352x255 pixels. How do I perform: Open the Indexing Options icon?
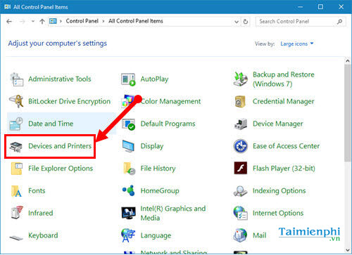tap(240, 191)
